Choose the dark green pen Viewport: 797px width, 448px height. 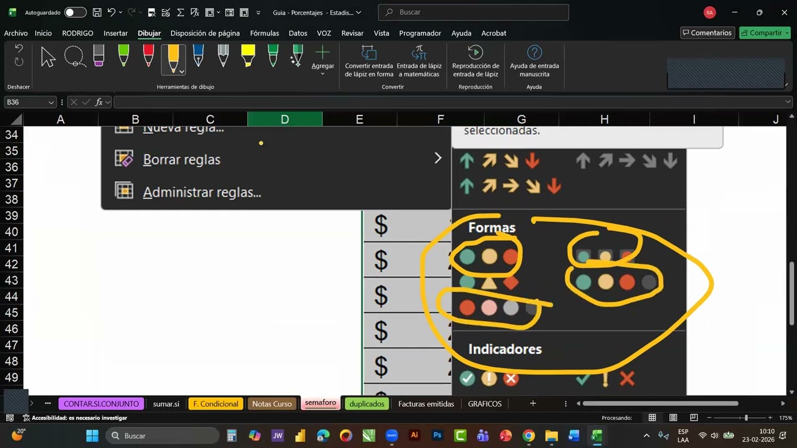[x=273, y=55]
